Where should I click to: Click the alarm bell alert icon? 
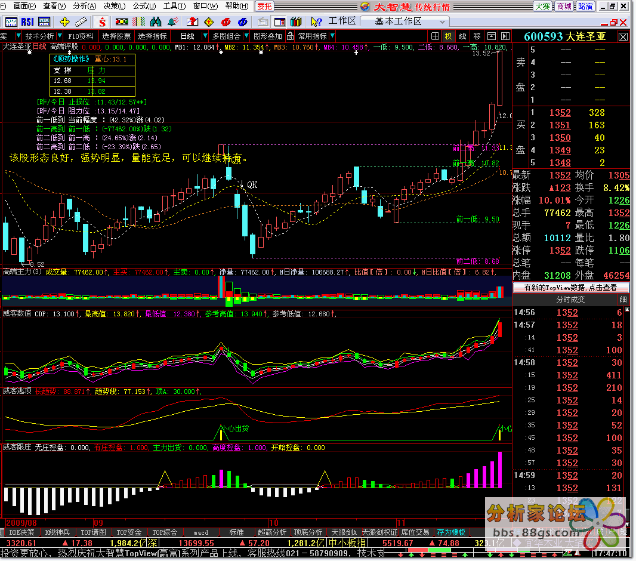tap(173, 22)
